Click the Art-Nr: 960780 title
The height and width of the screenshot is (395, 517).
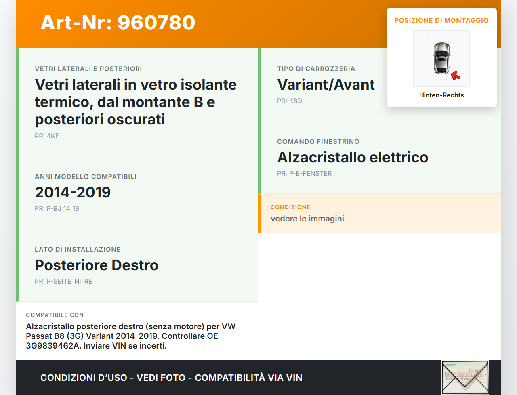click(118, 23)
